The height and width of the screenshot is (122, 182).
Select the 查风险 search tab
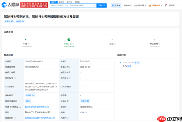point(77,2)
